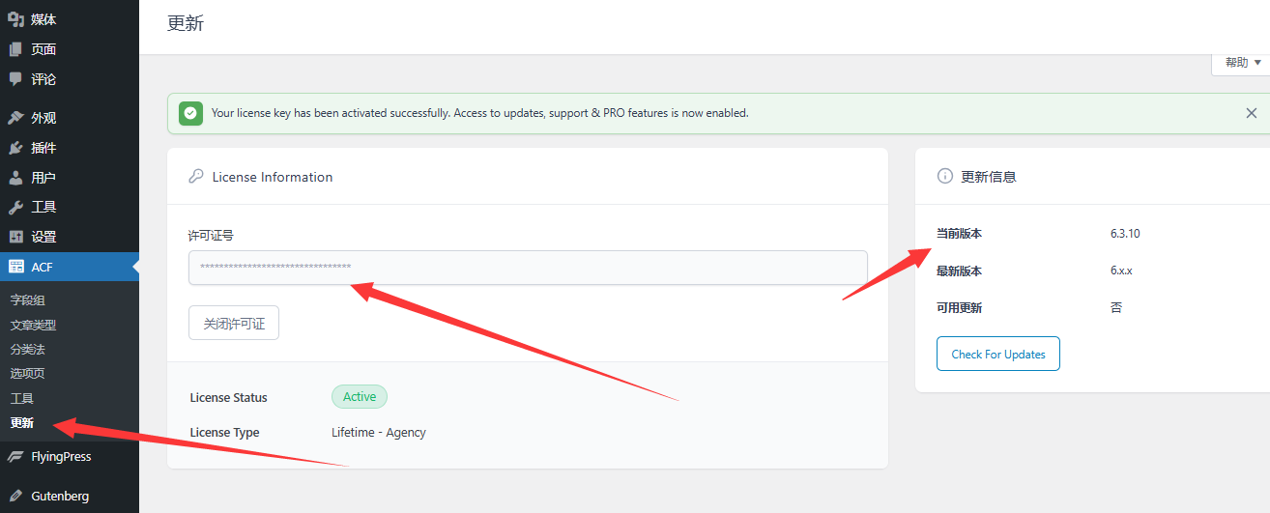
Task: Click the 关闭许可证 deactivate button
Action: (234, 324)
